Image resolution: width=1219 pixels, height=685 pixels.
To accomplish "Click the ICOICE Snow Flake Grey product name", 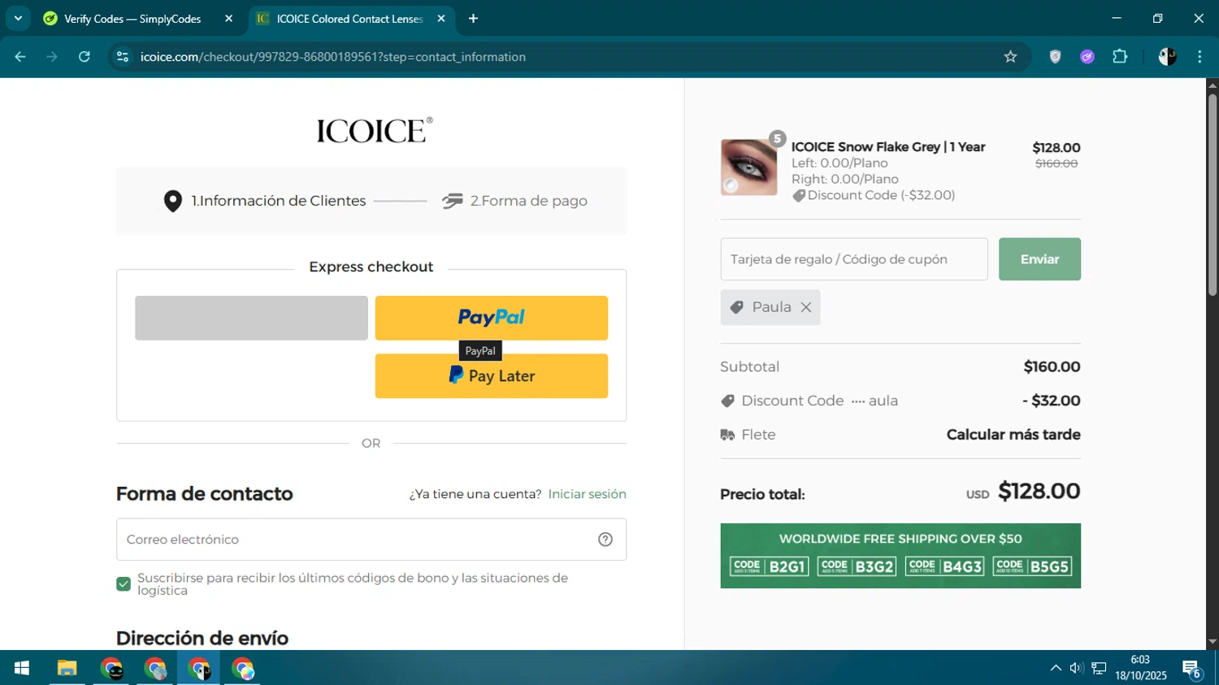I will click(x=888, y=147).
